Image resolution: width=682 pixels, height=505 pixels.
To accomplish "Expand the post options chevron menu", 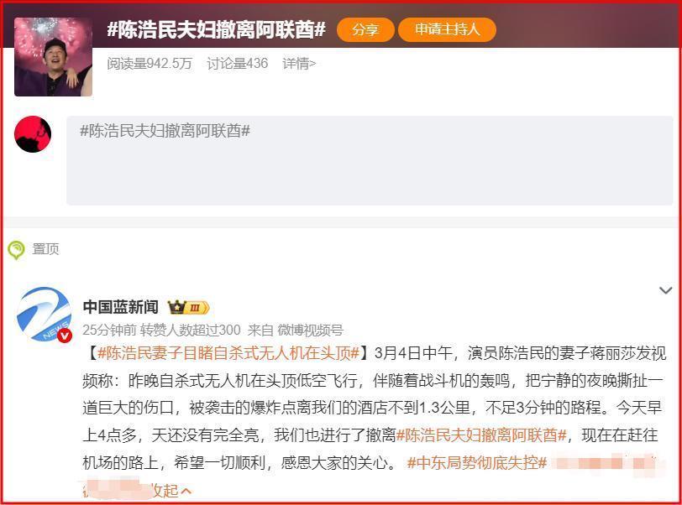I will 666,290.
